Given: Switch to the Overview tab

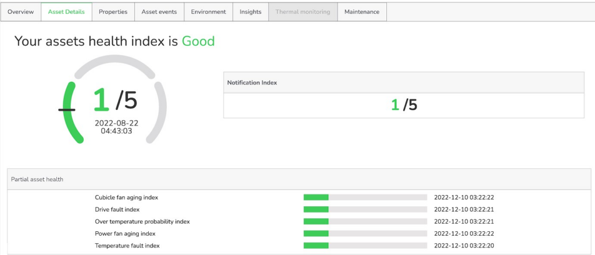Looking at the screenshot, I should [x=20, y=12].
